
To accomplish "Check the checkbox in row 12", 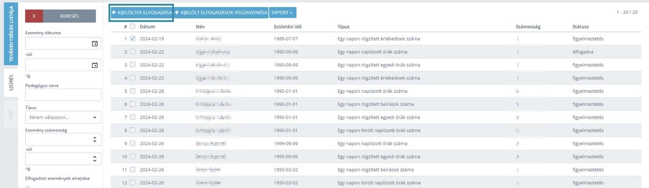I will pyautogui.click(x=133, y=182).
